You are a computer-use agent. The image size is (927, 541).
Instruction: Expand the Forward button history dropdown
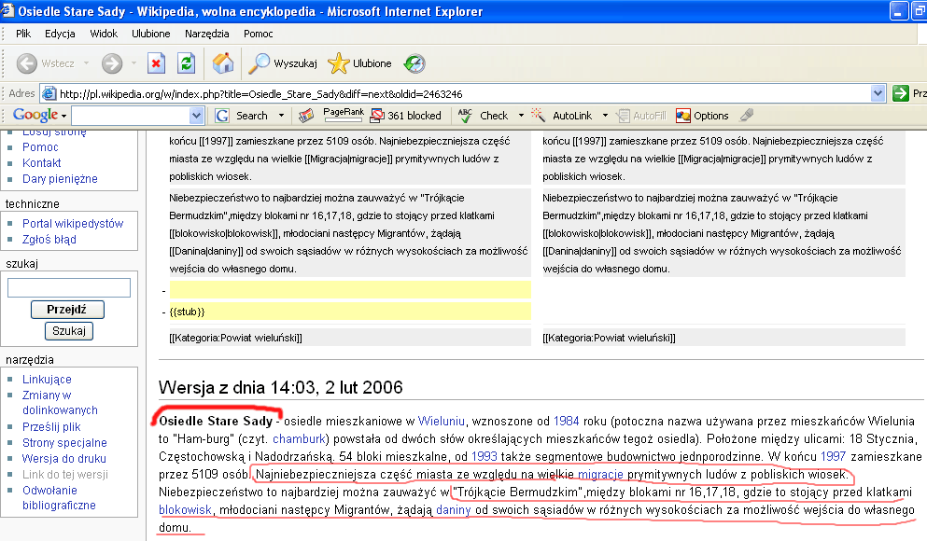click(133, 63)
